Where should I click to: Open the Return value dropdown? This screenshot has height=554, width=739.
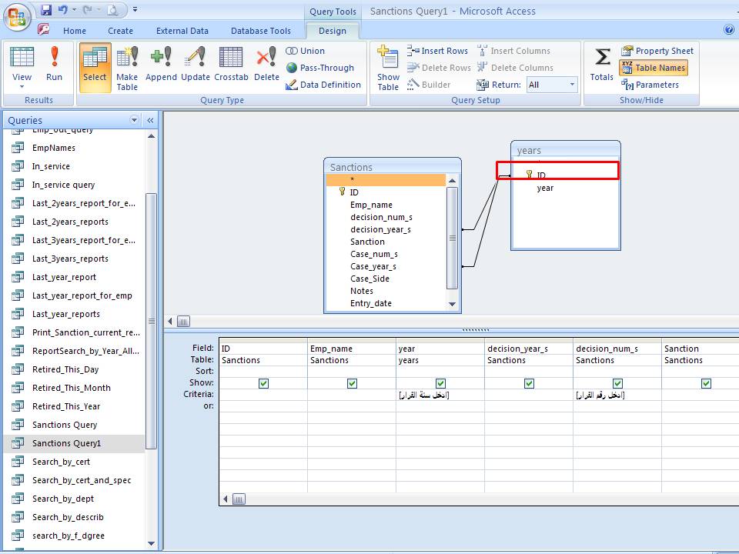[572, 85]
